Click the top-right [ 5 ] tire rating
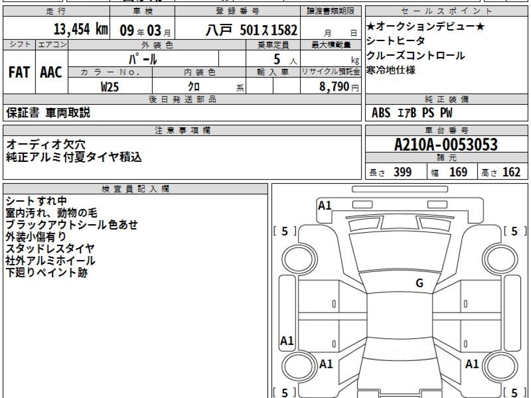531x398 pixels. [514, 231]
